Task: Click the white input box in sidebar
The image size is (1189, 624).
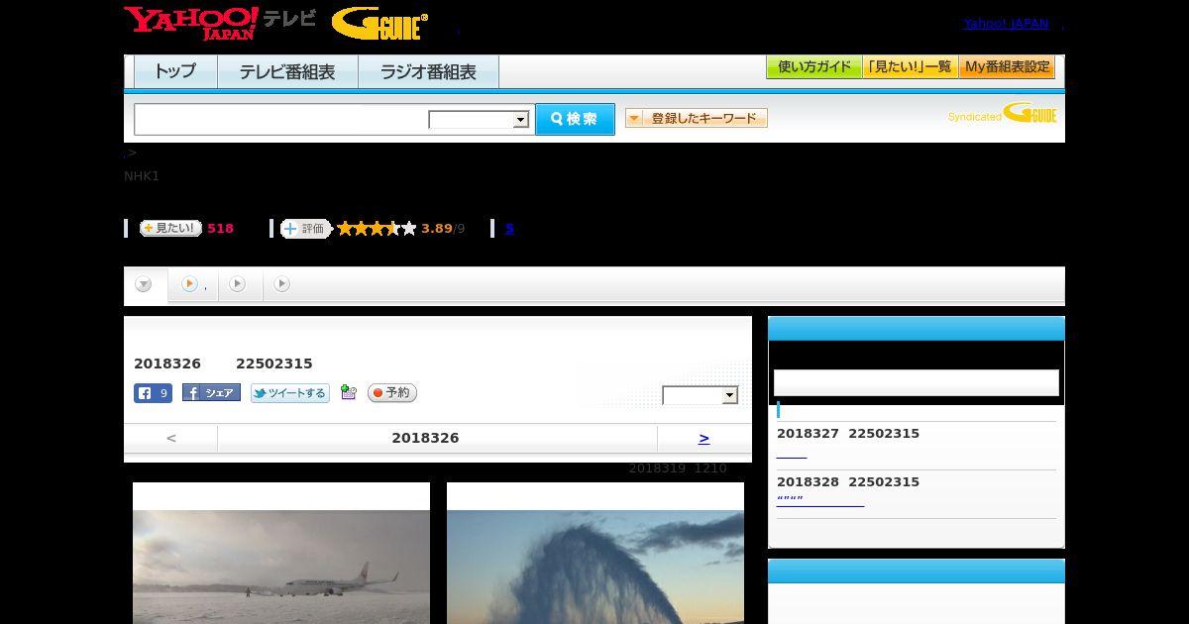Action: 917,382
